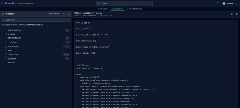This screenshot has height=108, width=240.
Task: Click the Security Dashboard title line
Action: [95, 83]
